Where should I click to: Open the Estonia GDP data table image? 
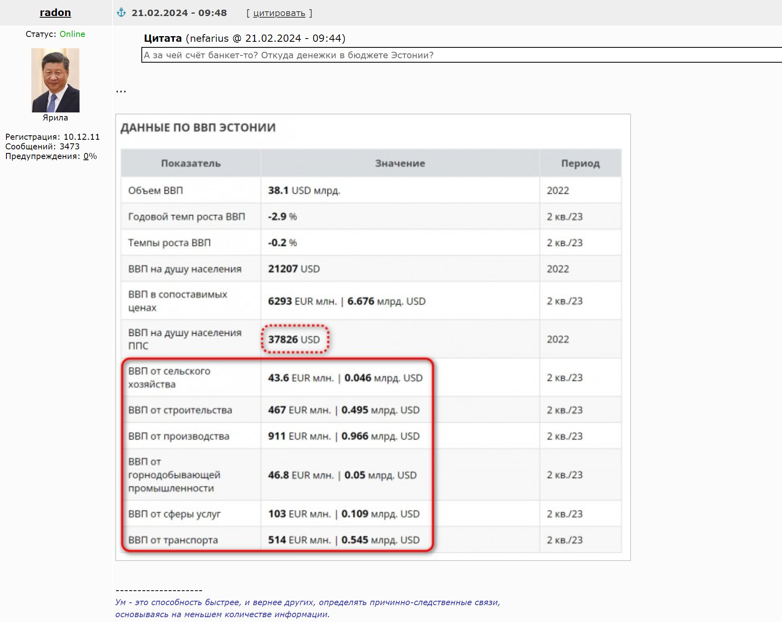pos(373,337)
